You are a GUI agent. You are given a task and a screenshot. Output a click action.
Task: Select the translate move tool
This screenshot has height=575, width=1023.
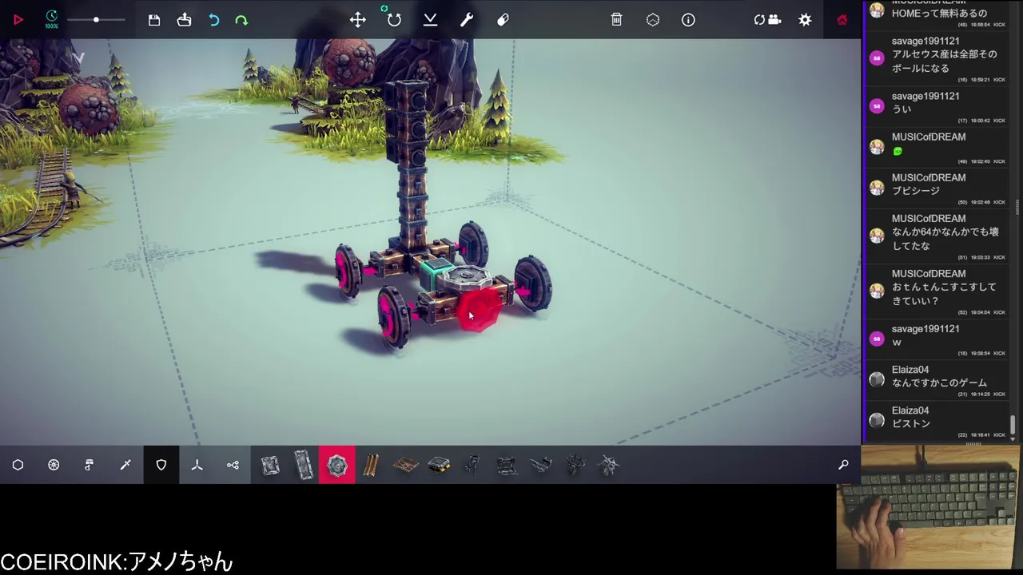357,20
